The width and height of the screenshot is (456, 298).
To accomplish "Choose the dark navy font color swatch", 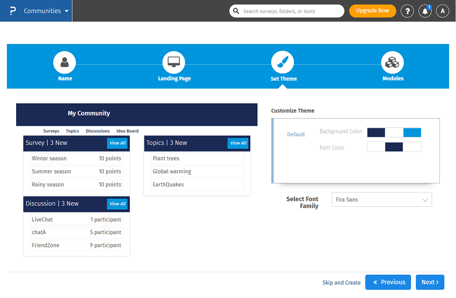I will 394,147.
